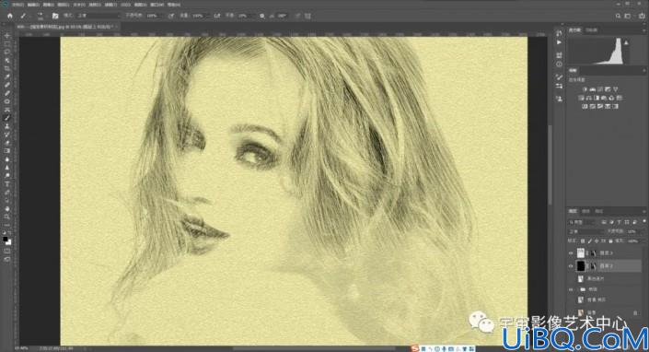Image resolution: width=649 pixels, height=352 pixels.
Task: Open the Adjustments panel menu
Action: coord(643,70)
